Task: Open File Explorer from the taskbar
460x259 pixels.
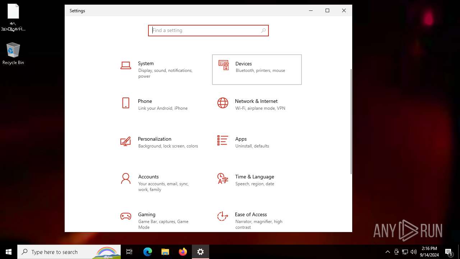Action: 165,252
